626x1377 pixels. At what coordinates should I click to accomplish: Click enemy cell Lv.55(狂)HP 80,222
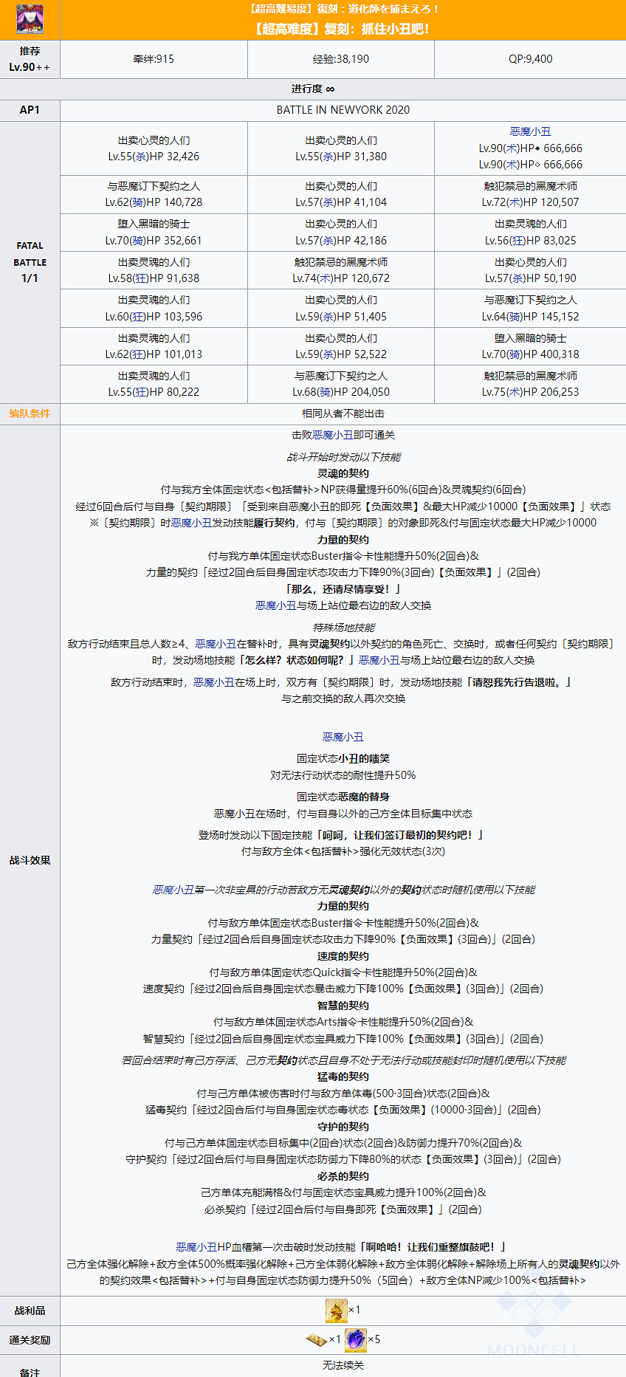(154, 384)
